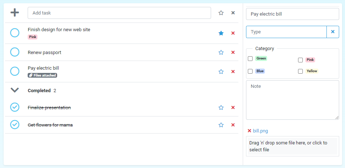Select the Renew passport task title
The height and width of the screenshot is (168, 345).
(x=44, y=53)
